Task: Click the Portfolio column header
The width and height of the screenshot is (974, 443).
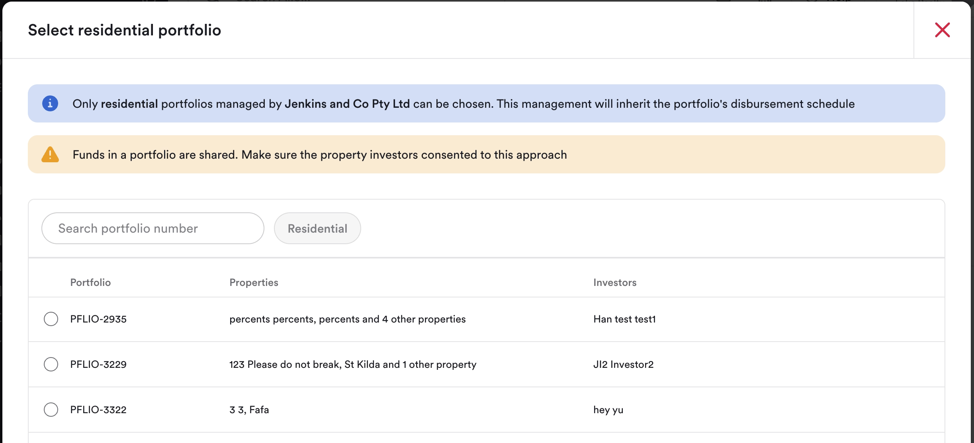Action: [x=90, y=282]
